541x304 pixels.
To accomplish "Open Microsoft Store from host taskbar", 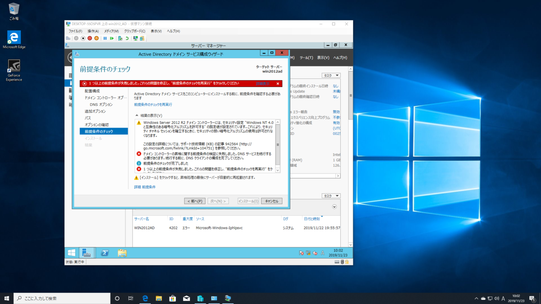I will tap(172, 298).
